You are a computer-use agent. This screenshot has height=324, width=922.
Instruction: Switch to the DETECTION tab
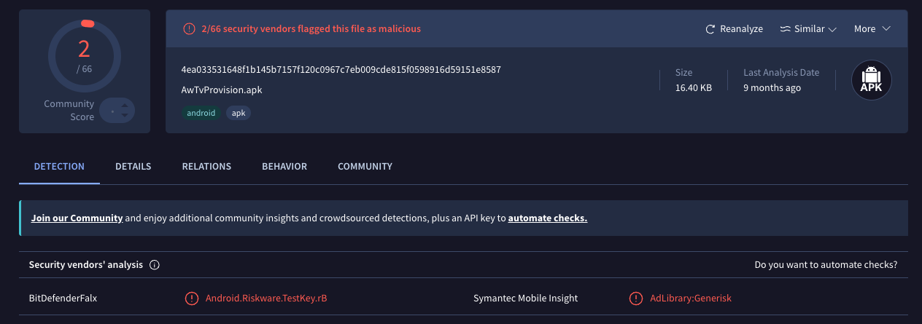point(59,167)
